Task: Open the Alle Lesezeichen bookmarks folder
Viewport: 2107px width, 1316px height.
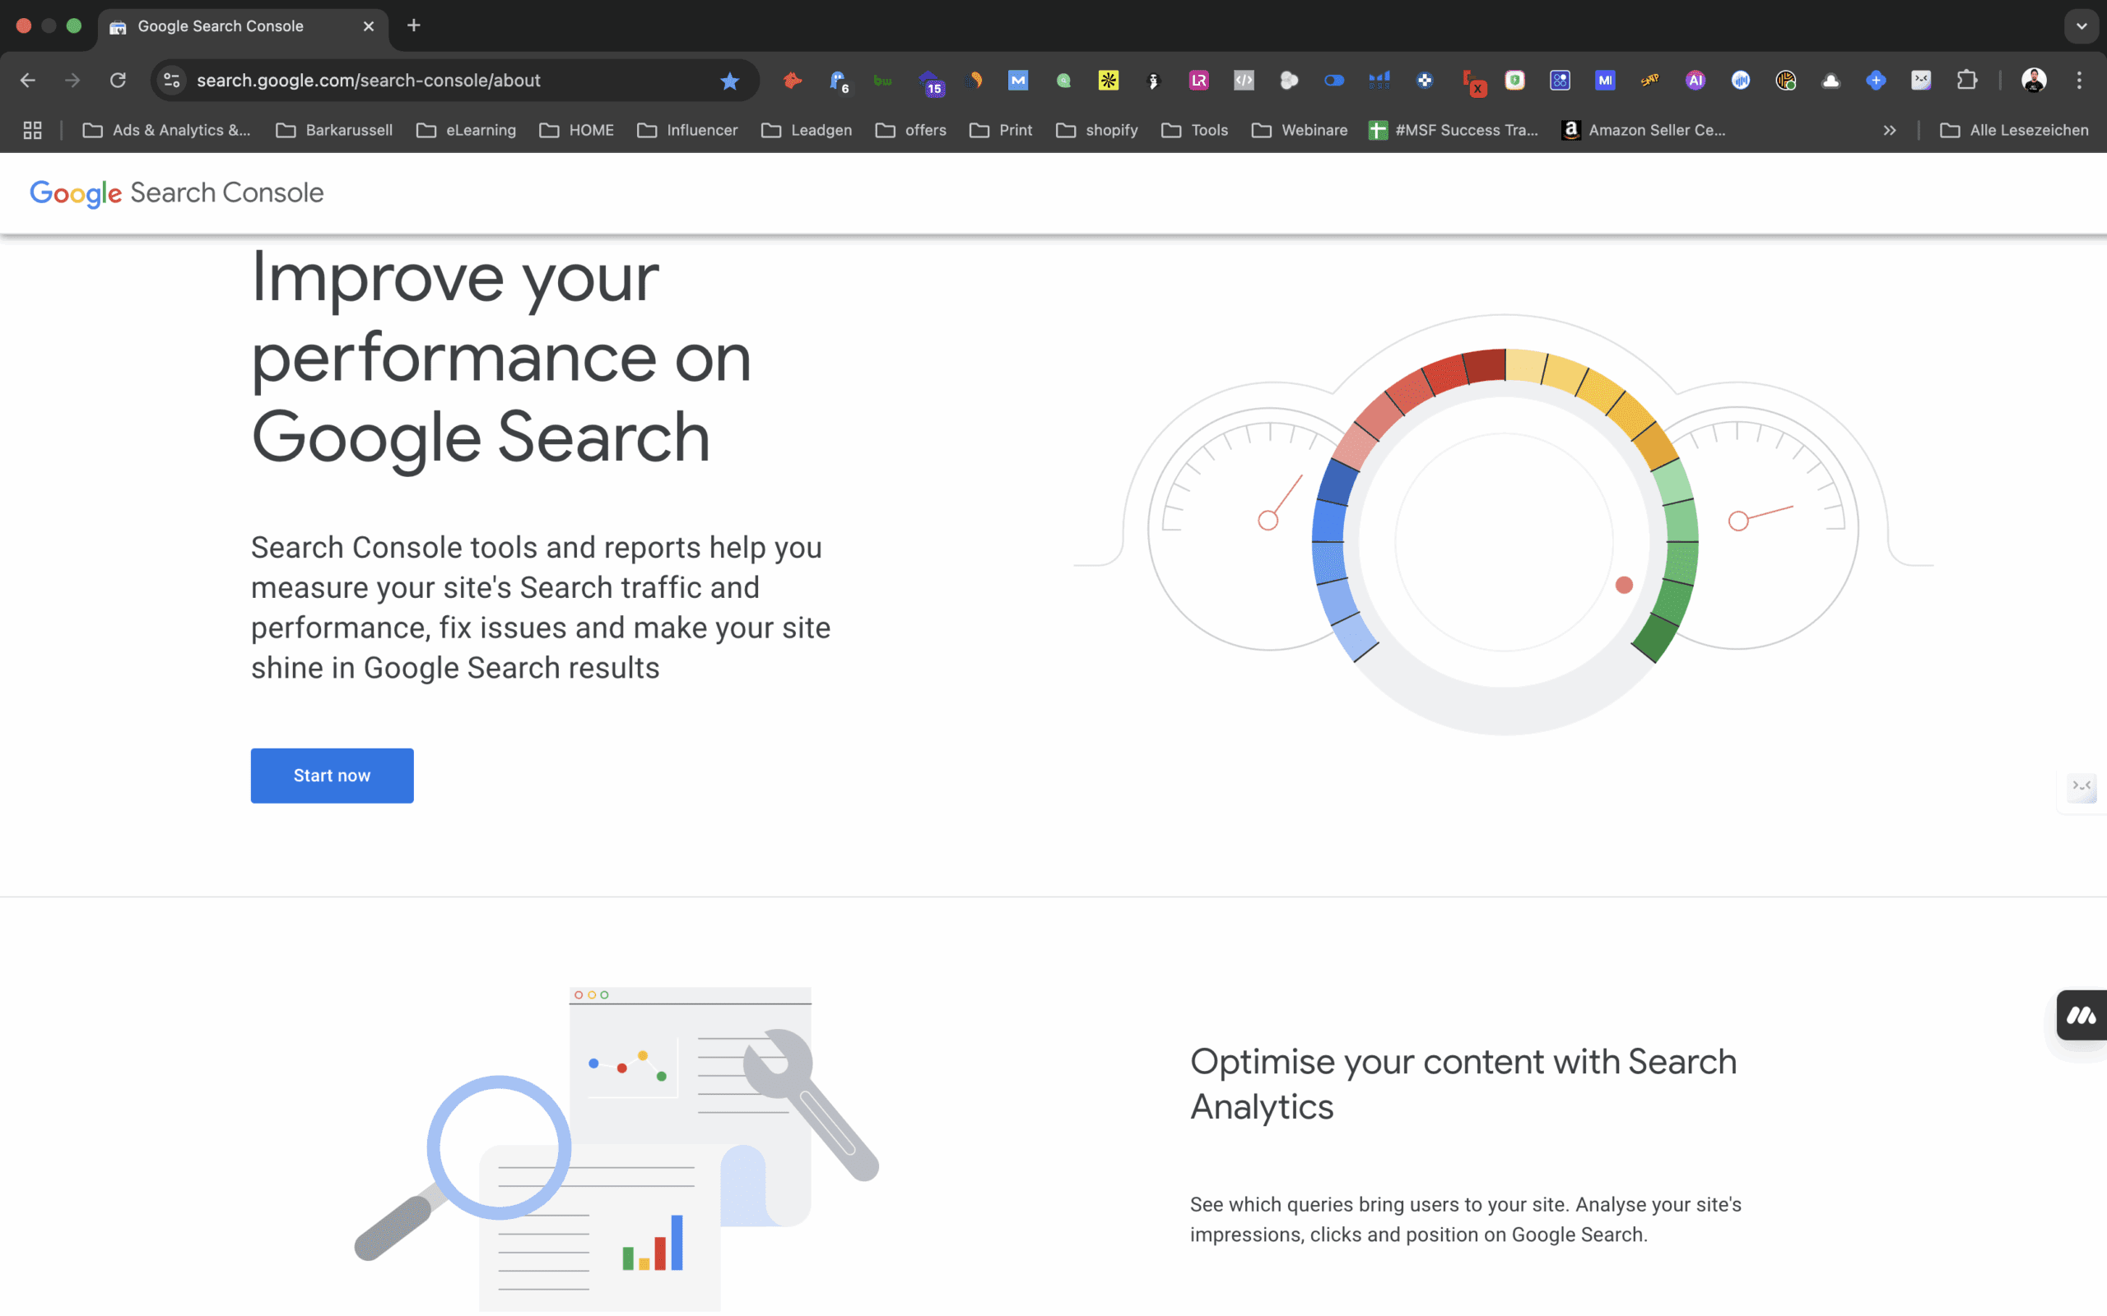Action: [2014, 131]
